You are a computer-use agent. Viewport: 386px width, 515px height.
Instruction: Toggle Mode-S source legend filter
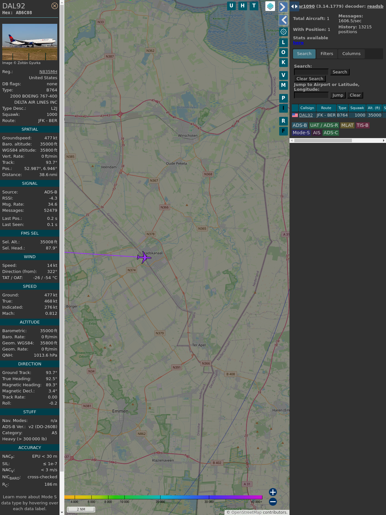click(x=301, y=133)
